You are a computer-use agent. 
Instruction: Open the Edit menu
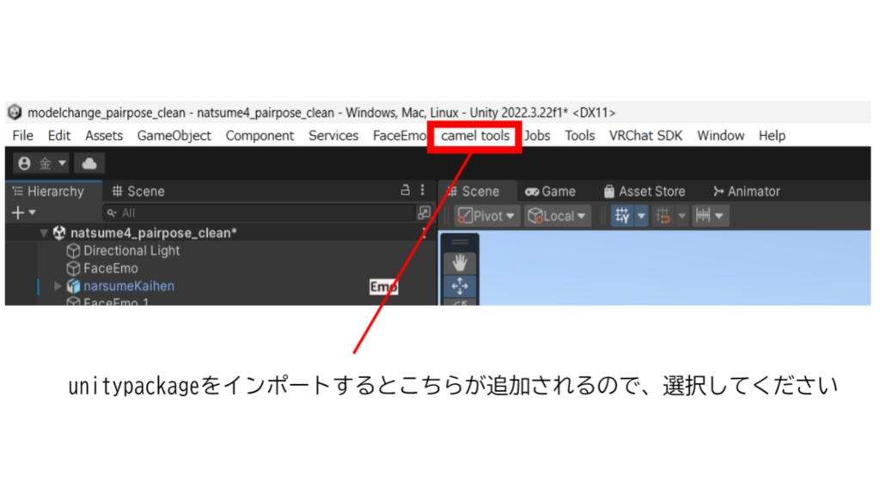(x=59, y=136)
